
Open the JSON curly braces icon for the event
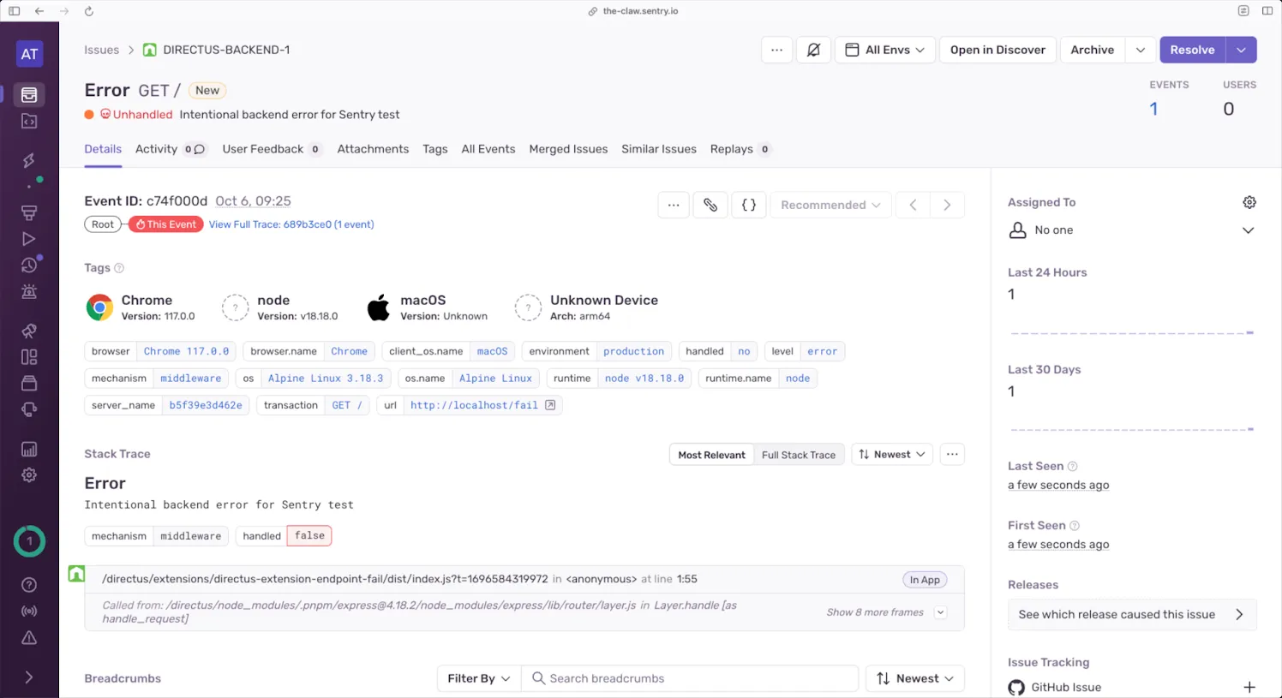(x=749, y=205)
